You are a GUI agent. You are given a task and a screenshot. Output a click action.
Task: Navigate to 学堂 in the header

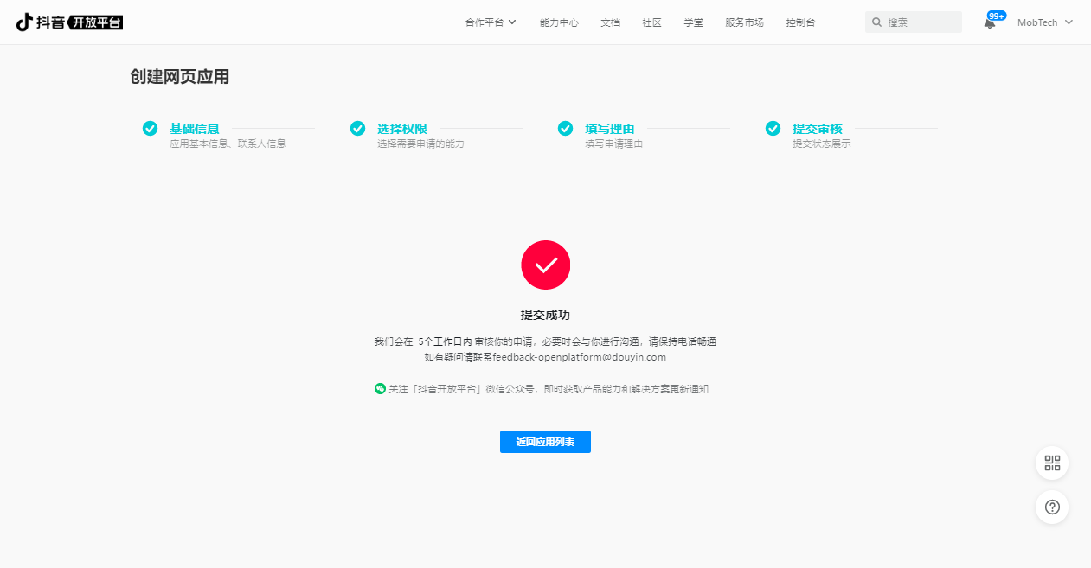[694, 22]
